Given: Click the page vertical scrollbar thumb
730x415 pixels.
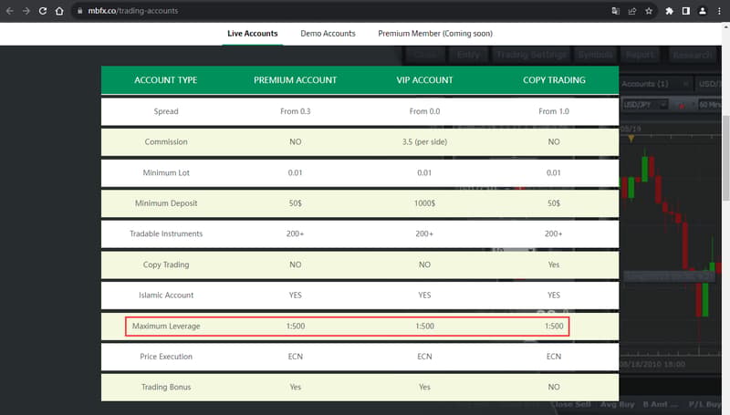Looking at the screenshot, I should pyautogui.click(x=725, y=158).
